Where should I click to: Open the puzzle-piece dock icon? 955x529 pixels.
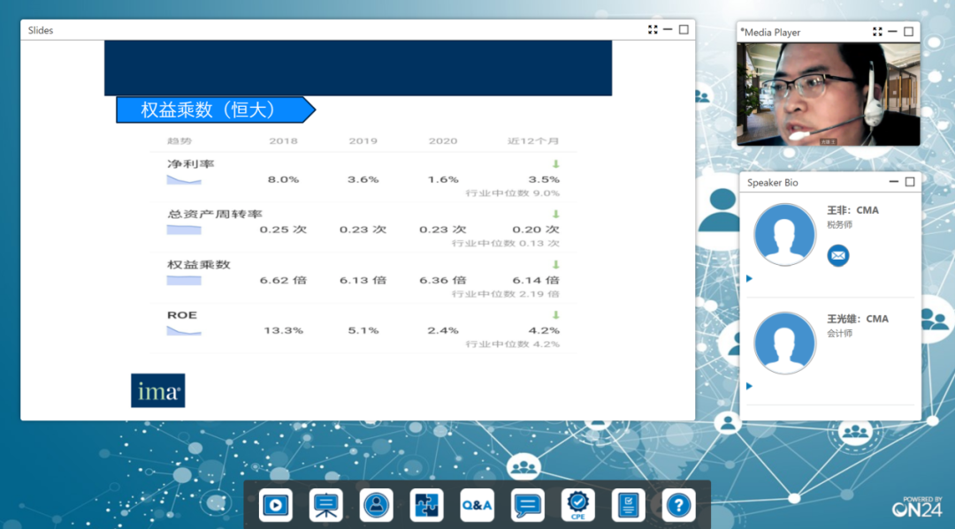click(426, 504)
